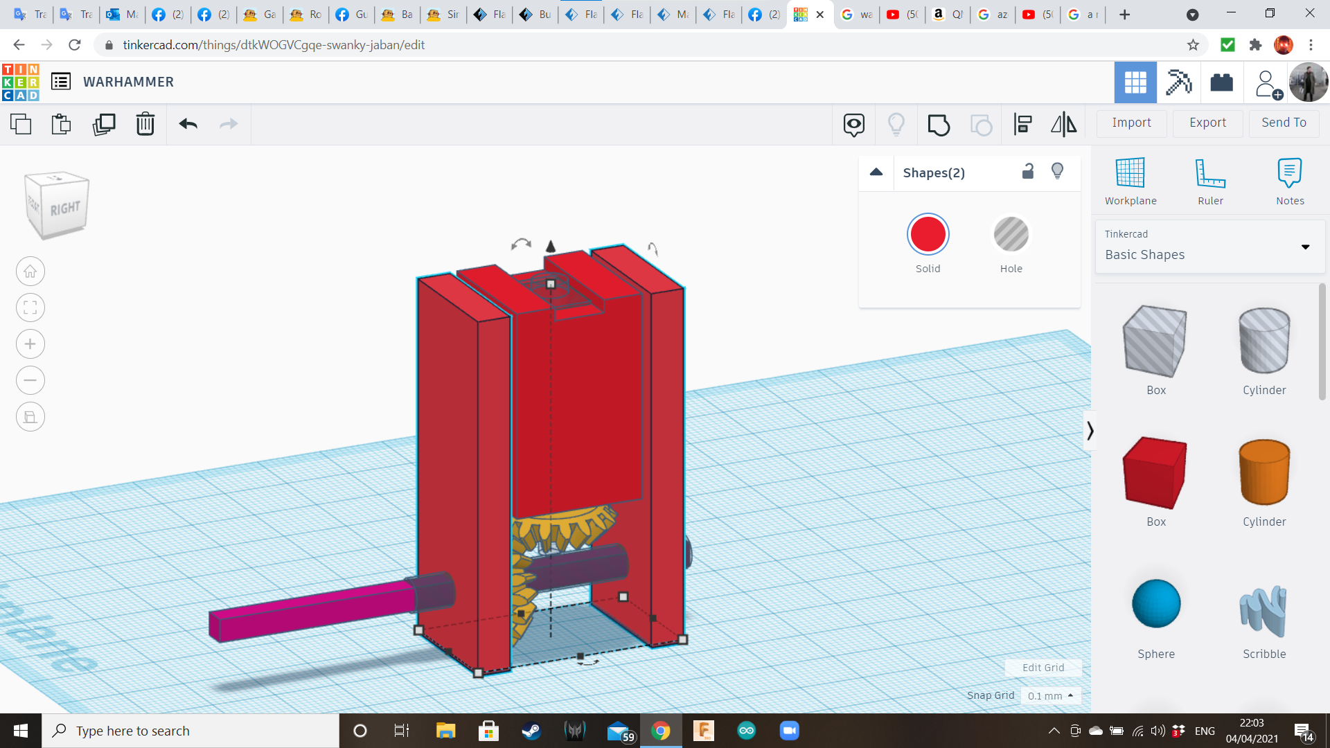Screen dimensions: 1330x748
Task: Toggle the lock shape property
Action: tap(1028, 172)
